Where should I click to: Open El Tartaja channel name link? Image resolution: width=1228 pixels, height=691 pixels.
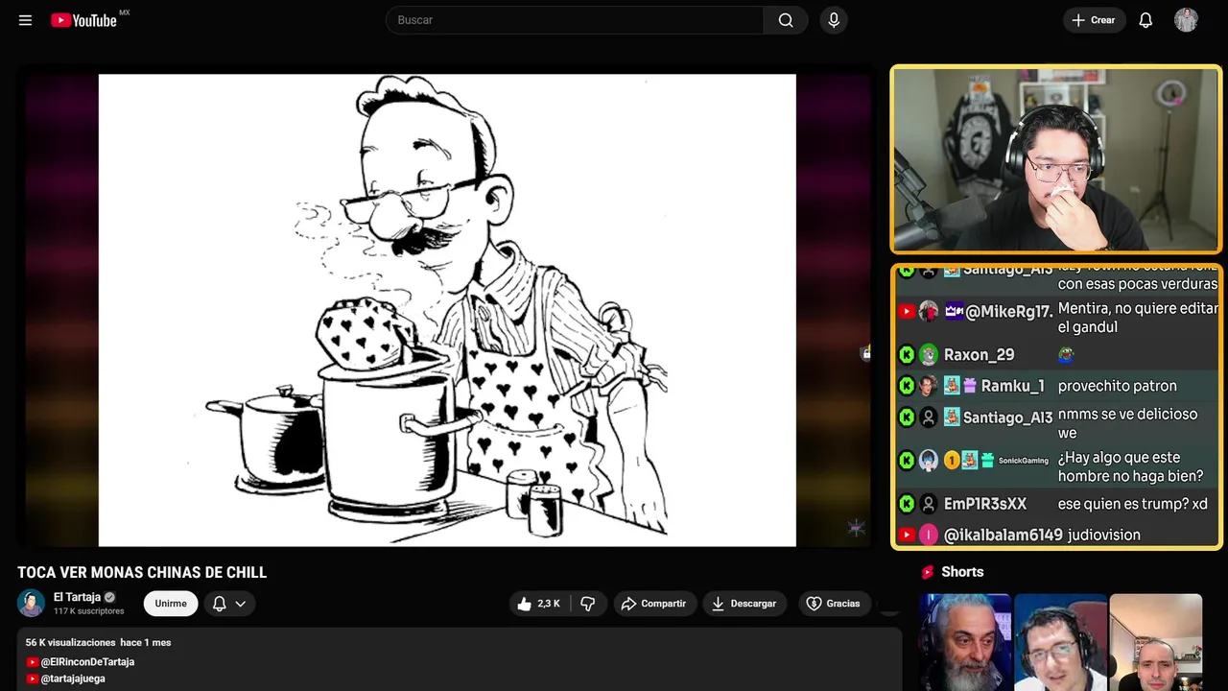(x=77, y=597)
